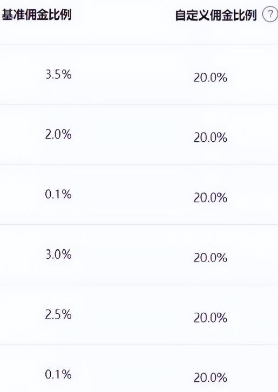Select the 2.0% base commission value
Viewport: 278px width, 392px height.
click(x=58, y=134)
